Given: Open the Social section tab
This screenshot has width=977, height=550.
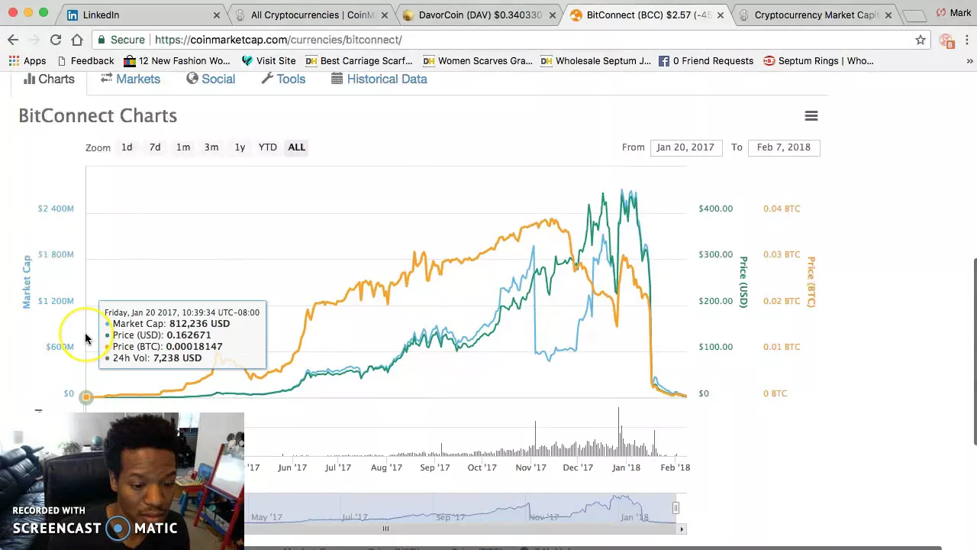Looking at the screenshot, I should tap(211, 79).
